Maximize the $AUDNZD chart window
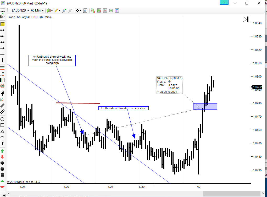Screen dimensions: 267x197 click(247, 3)
